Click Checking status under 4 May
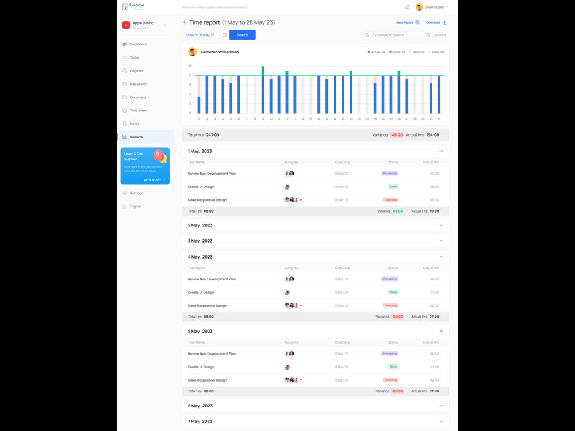Viewport: 575px width, 431px height. click(x=390, y=305)
